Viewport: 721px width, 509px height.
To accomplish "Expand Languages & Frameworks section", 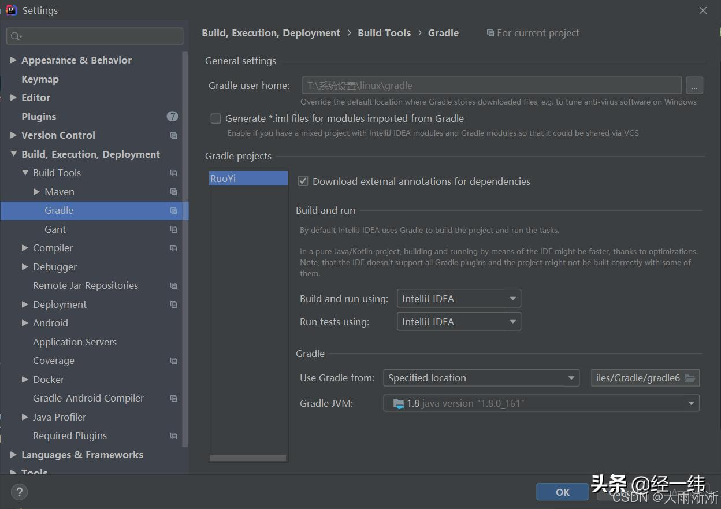I will click(x=13, y=455).
